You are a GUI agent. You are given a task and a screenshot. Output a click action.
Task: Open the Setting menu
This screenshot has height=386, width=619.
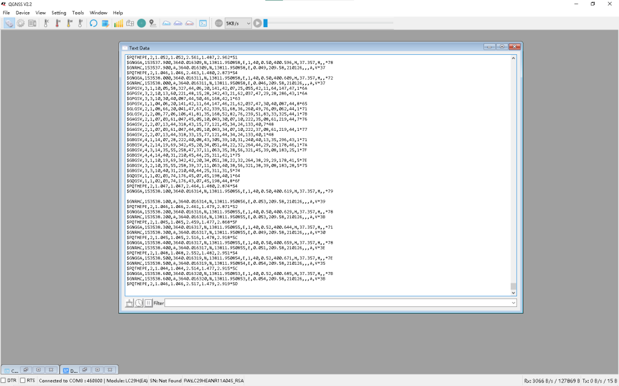point(59,13)
